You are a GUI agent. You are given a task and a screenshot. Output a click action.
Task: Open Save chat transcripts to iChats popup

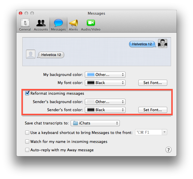tap(95, 123)
